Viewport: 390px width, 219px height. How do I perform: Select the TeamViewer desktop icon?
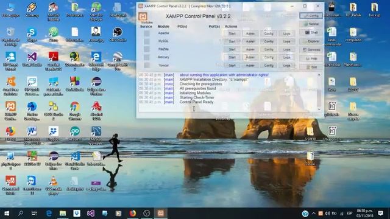[32, 185]
